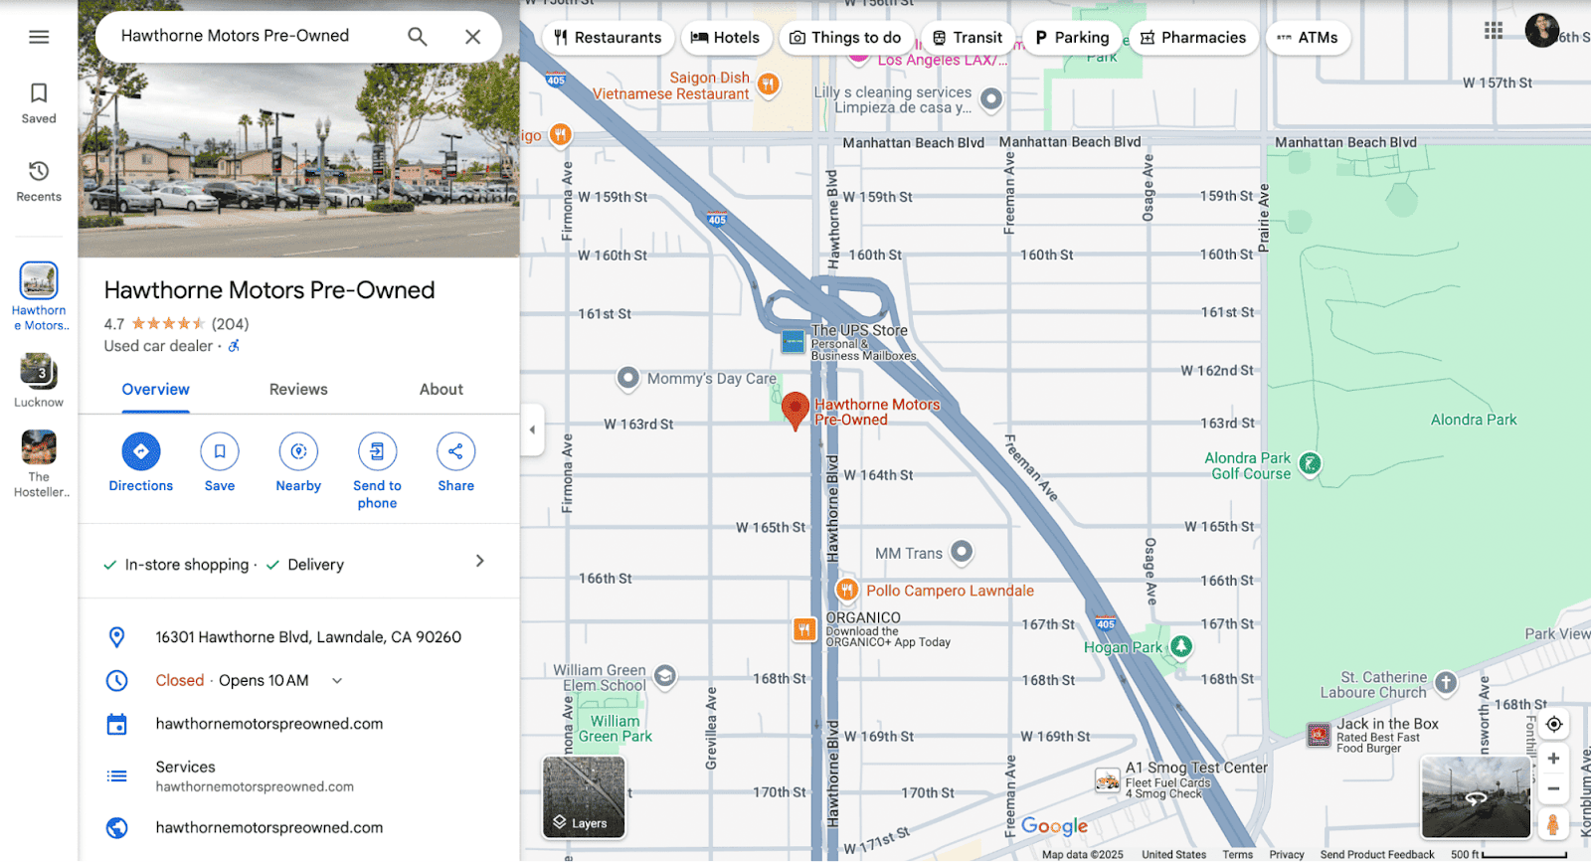The image size is (1591, 862).
Task: Open Hawthorne Motors recent sidebar item
Action: pyautogui.click(x=39, y=296)
